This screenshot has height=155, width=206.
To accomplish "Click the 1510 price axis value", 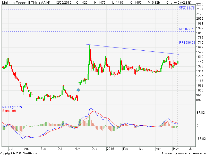I will coord(200,57).
